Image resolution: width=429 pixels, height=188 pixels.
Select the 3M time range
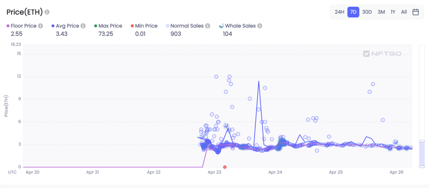pyautogui.click(x=381, y=12)
